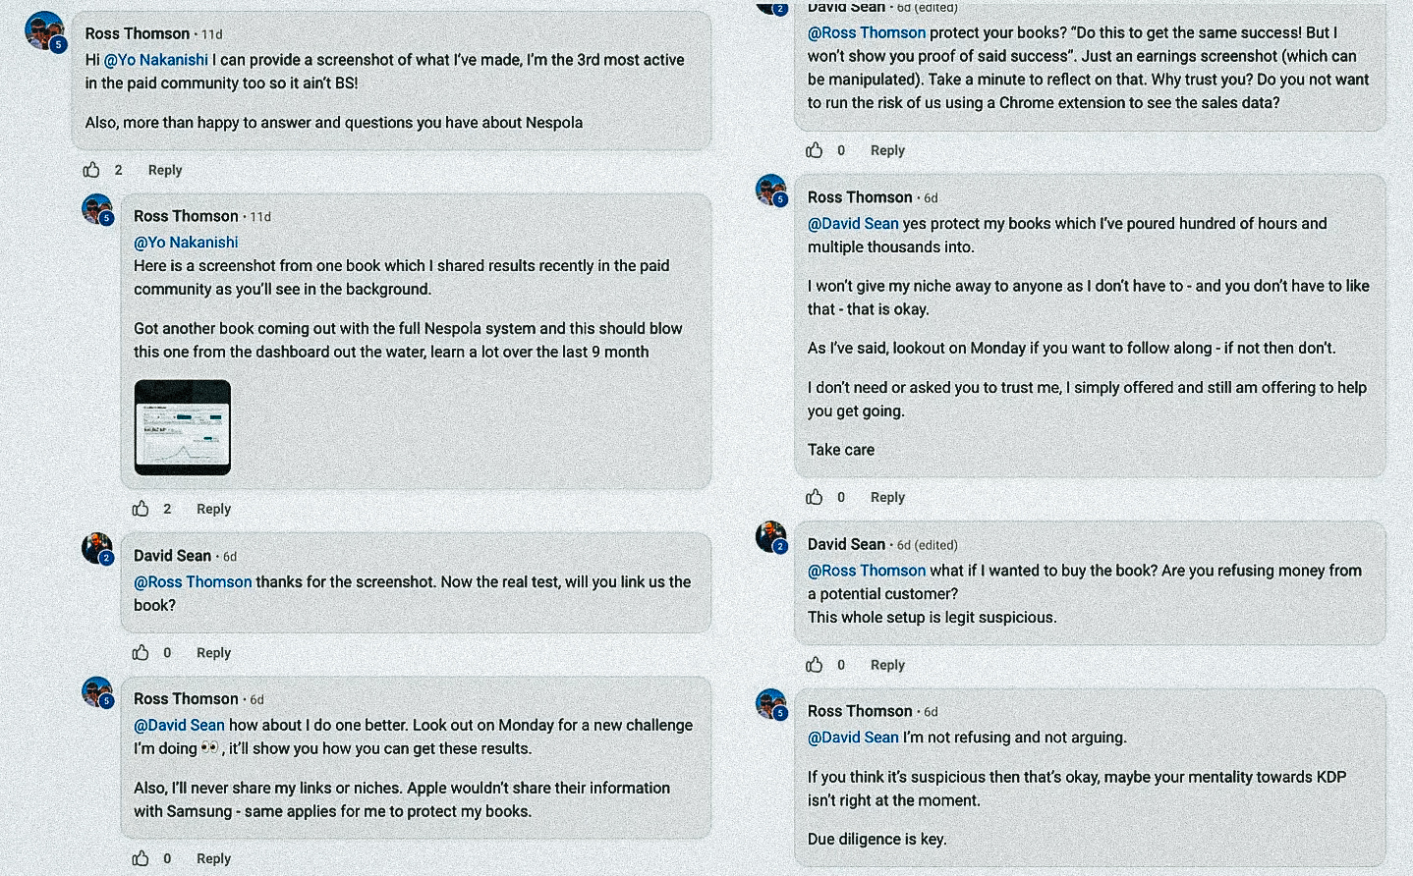The height and width of the screenshot is (876, 1413).
Task: Click the @David Sean mention in 'yes protect my books'
Action: point(853,224)
